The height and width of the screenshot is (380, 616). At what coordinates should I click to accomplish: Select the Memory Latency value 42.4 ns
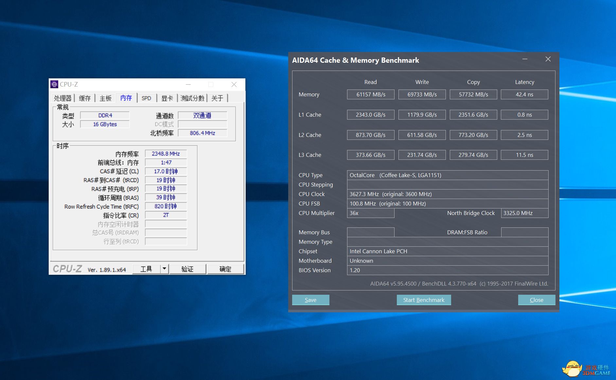pyautogui.click(x=524, y=94)
